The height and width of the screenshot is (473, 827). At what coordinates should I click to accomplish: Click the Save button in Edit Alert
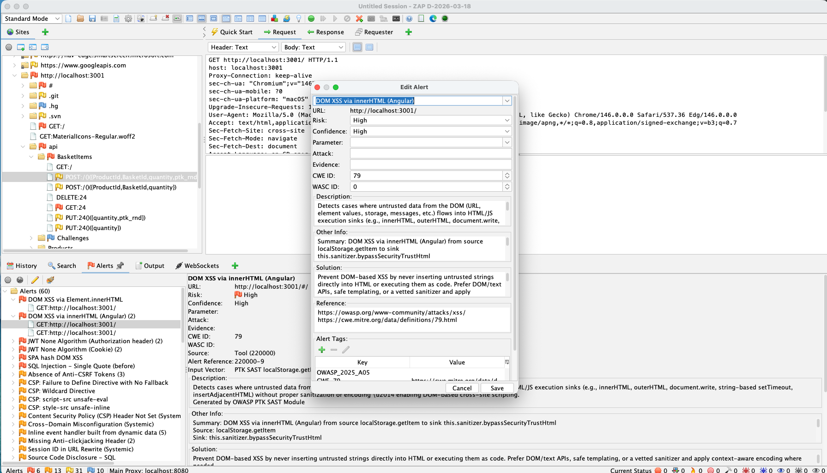(x=497, y=388)
